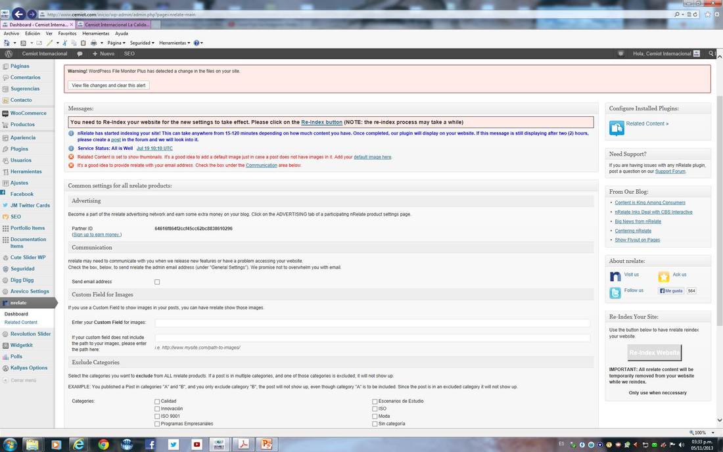Open Facebook in the sidebar
Image resolution: width=723 pixels, height=452 pixels.
click(x=22, y=194)
